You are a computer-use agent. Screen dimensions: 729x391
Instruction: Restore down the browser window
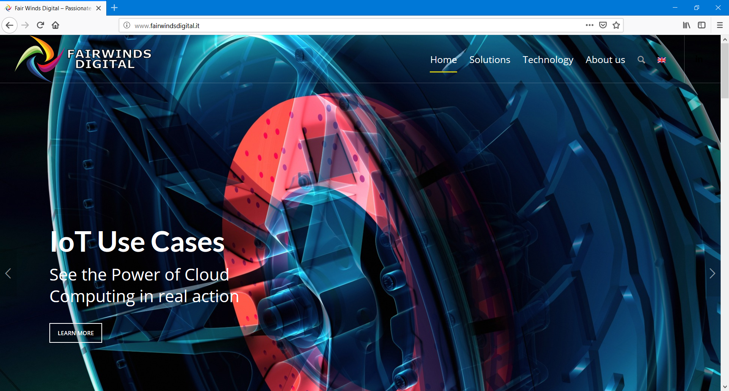[697, 8]
